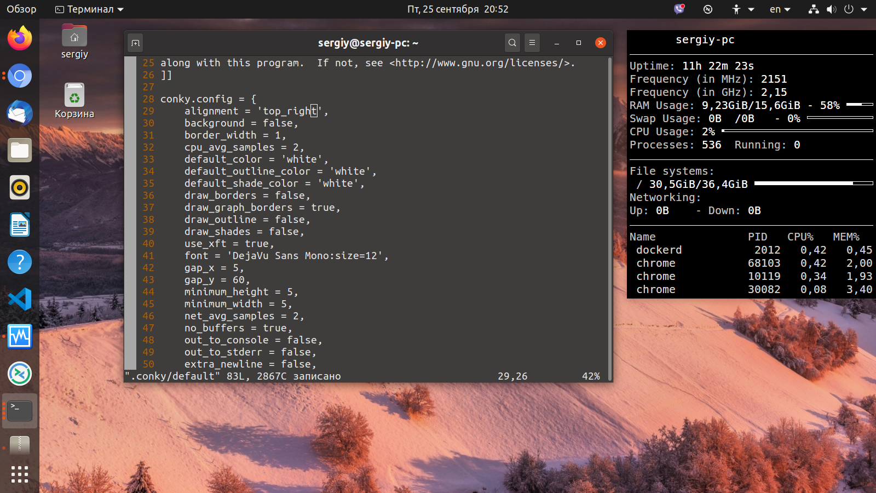Image resolution: width=876 pixels, height=493 pixels.
Task: Open Rhythmbox music player in dock
Action: coord(20,187)
